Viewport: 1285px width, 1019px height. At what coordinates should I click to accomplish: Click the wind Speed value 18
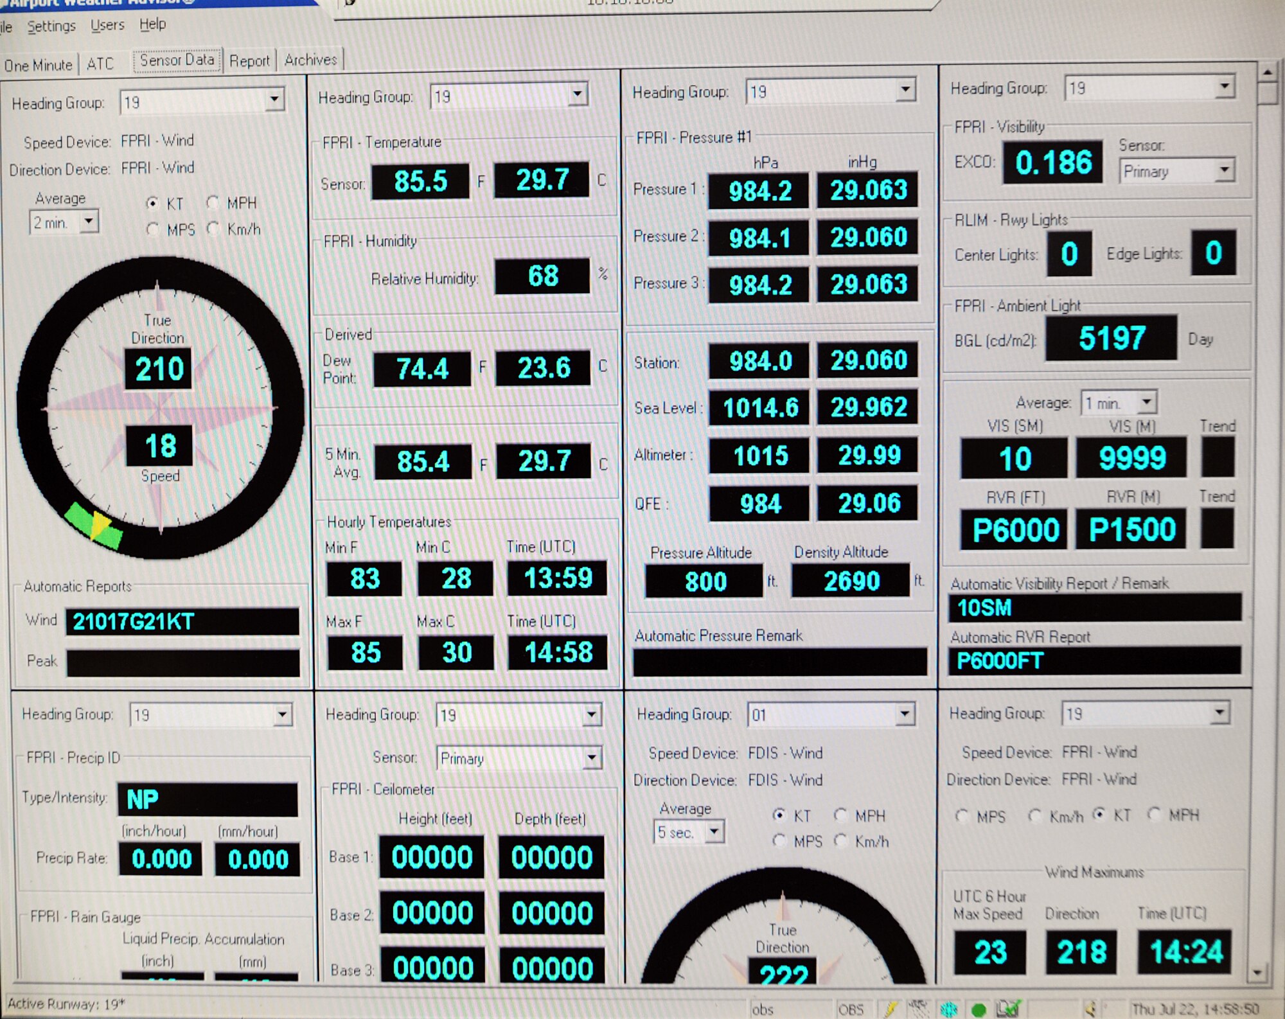click(159, 446)
